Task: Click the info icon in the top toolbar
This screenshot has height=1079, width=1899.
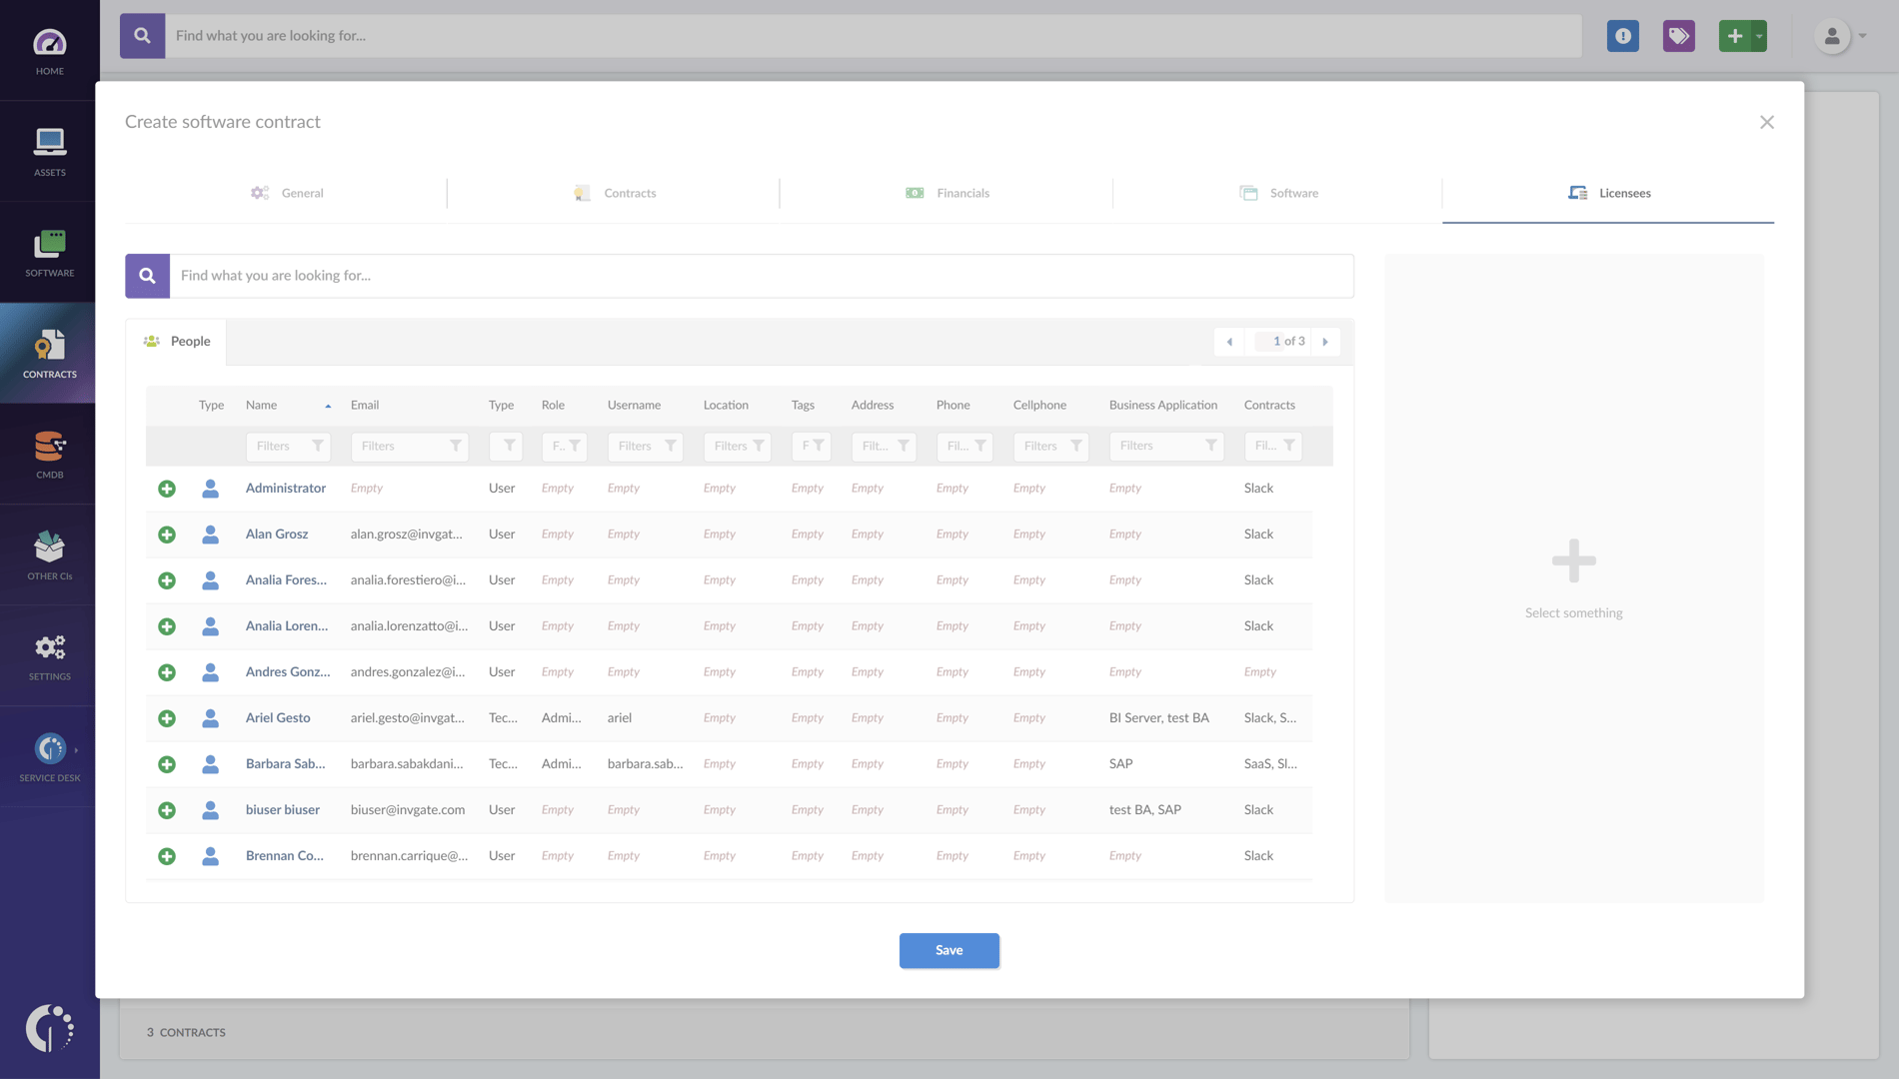Action: [x=1622, y=35]
